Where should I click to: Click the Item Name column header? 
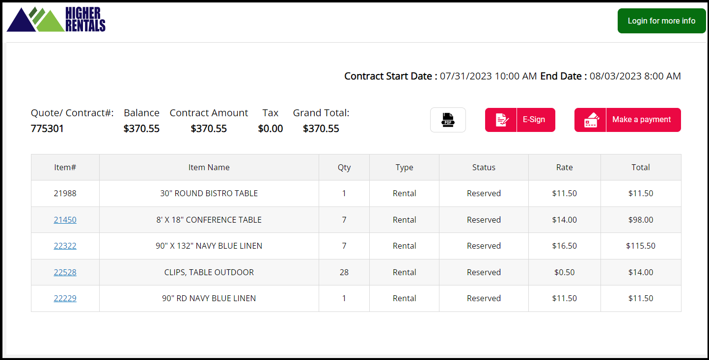(209, 167)
